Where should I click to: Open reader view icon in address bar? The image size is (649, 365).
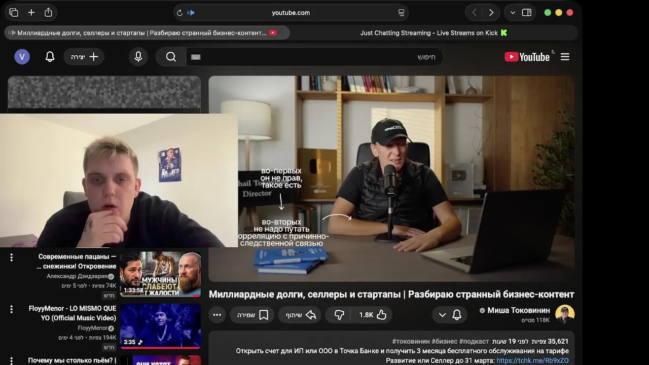click(x=401, y=13)
